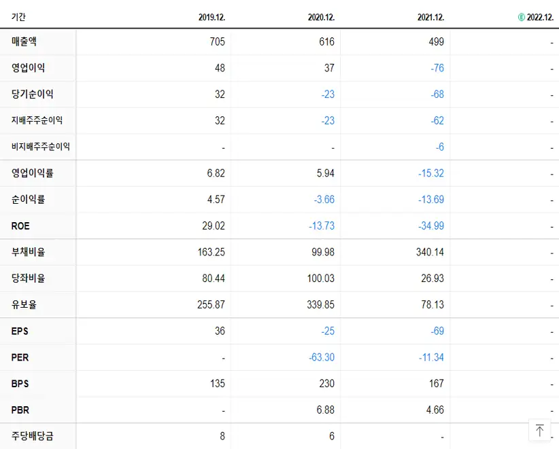This screenshot has height=449, width=559.
Task: Select sales value 499 for 2021
Action: point(437,41)
